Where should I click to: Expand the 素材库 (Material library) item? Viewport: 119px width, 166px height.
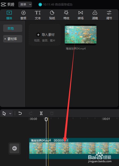coord(13,39)
